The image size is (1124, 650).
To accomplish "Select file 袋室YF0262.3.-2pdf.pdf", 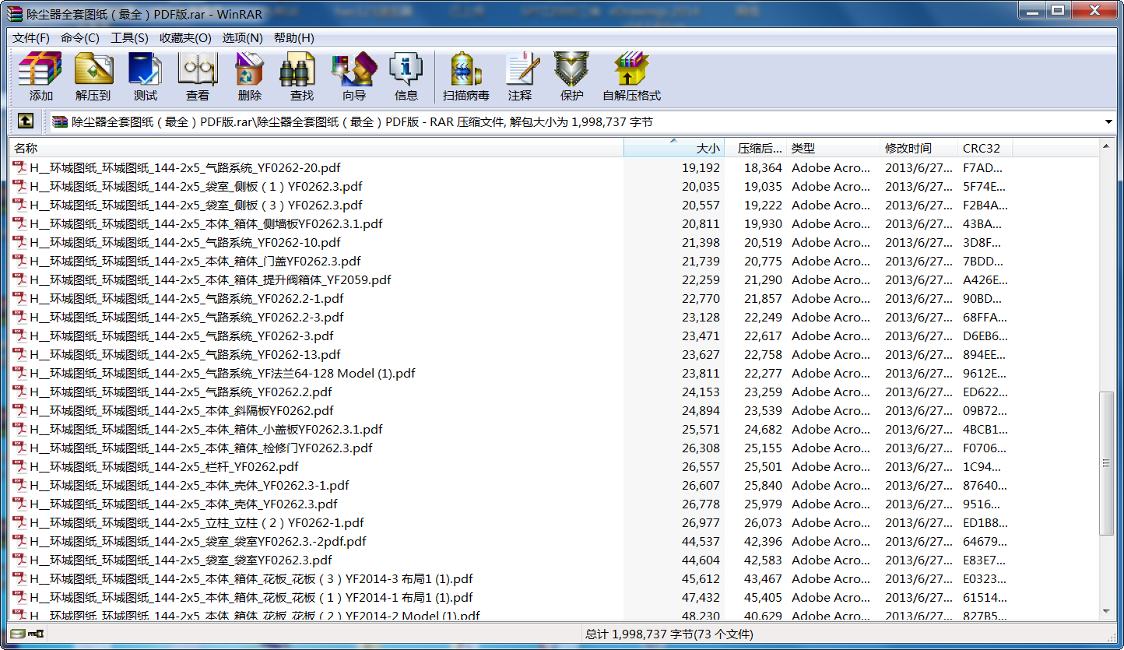I will click(198, 541).
